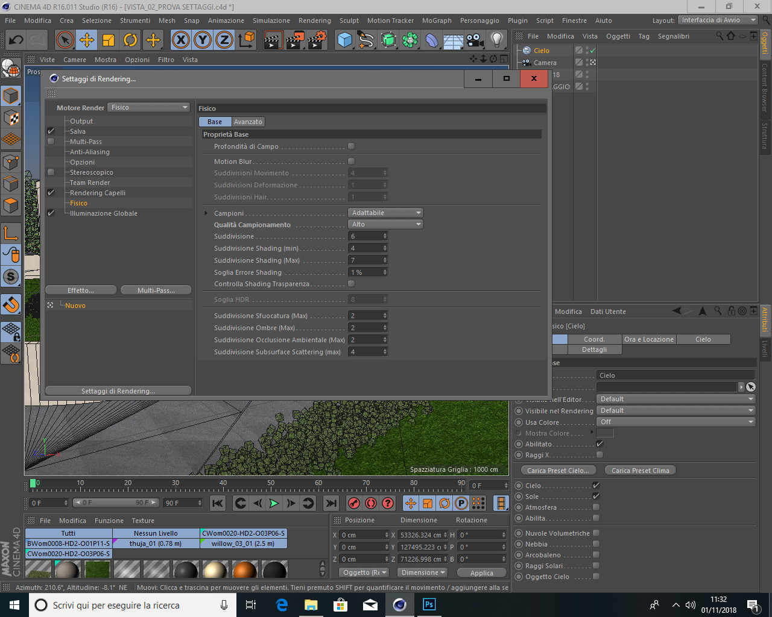Open the Sculpt menu
Viewport: 772px width, 617px height.
point(349,20)
